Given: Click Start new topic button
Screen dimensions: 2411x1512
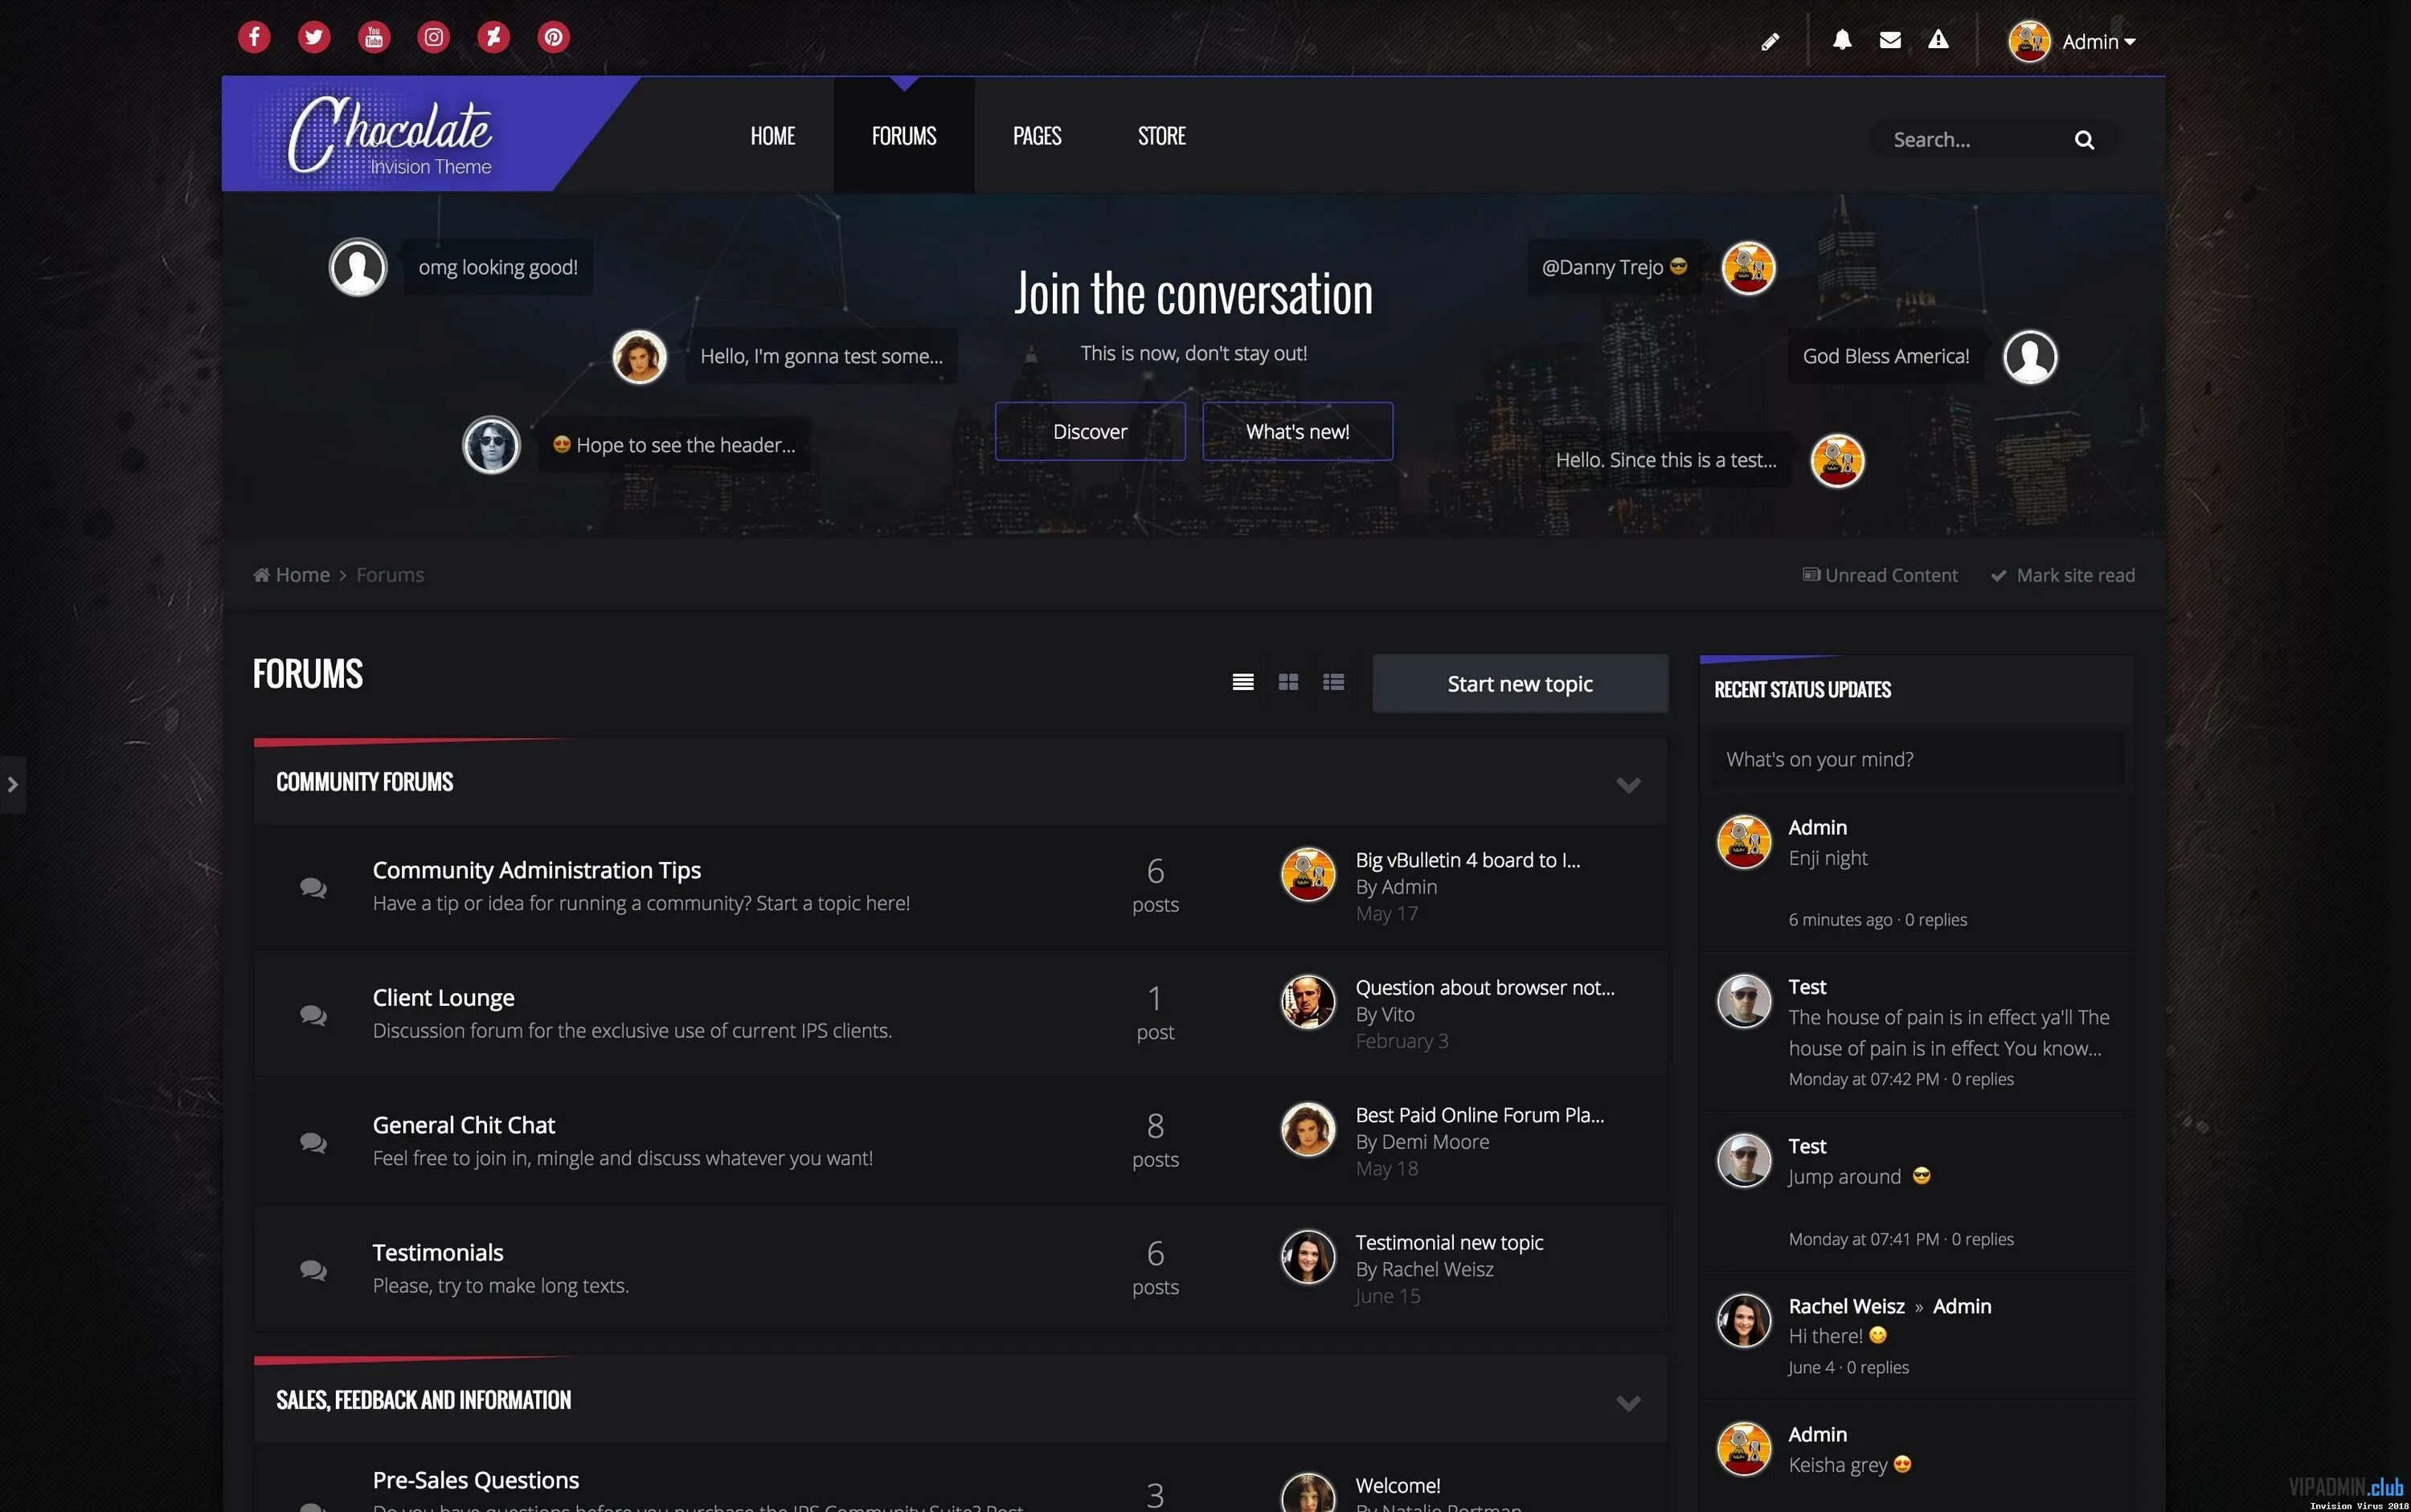Looking at the screenshot, I should point(1519,681).
